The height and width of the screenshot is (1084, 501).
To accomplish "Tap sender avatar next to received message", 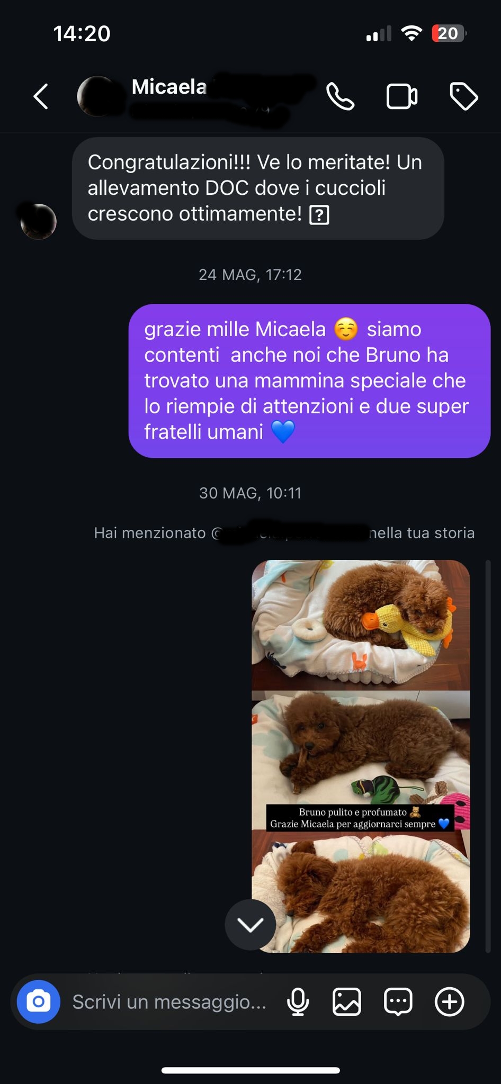I will click(x=38, y=221).
